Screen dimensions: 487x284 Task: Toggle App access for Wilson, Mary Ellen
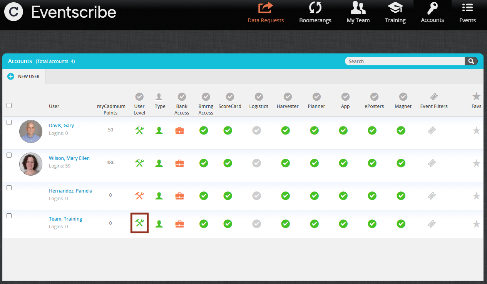click(x=343, y=163)
